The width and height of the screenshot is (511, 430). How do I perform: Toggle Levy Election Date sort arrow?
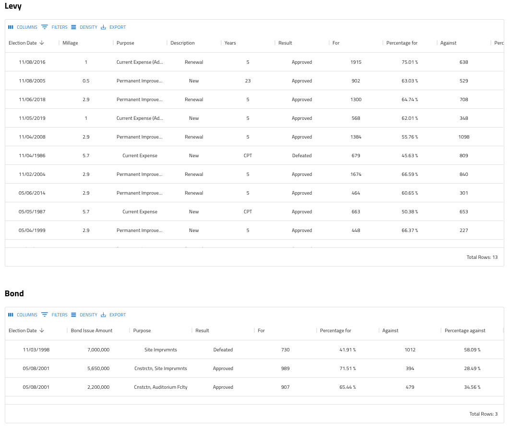(42, 43)
